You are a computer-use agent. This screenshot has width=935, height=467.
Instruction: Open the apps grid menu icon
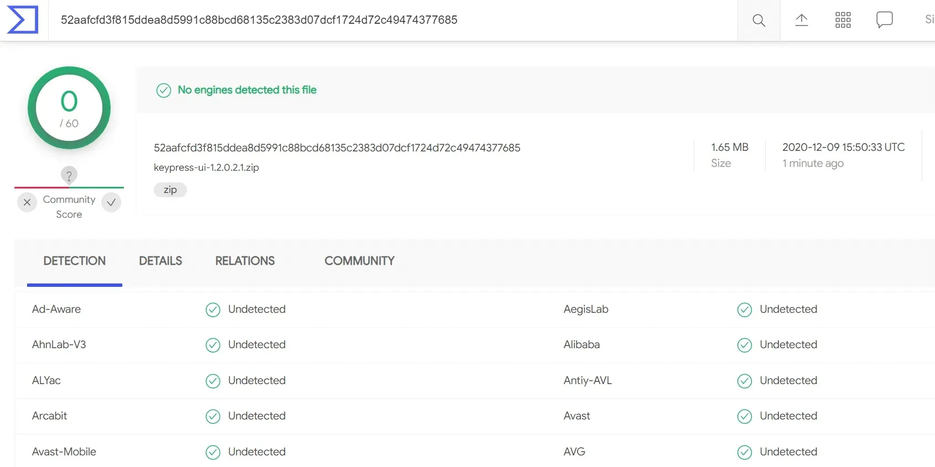click(843, 20)
